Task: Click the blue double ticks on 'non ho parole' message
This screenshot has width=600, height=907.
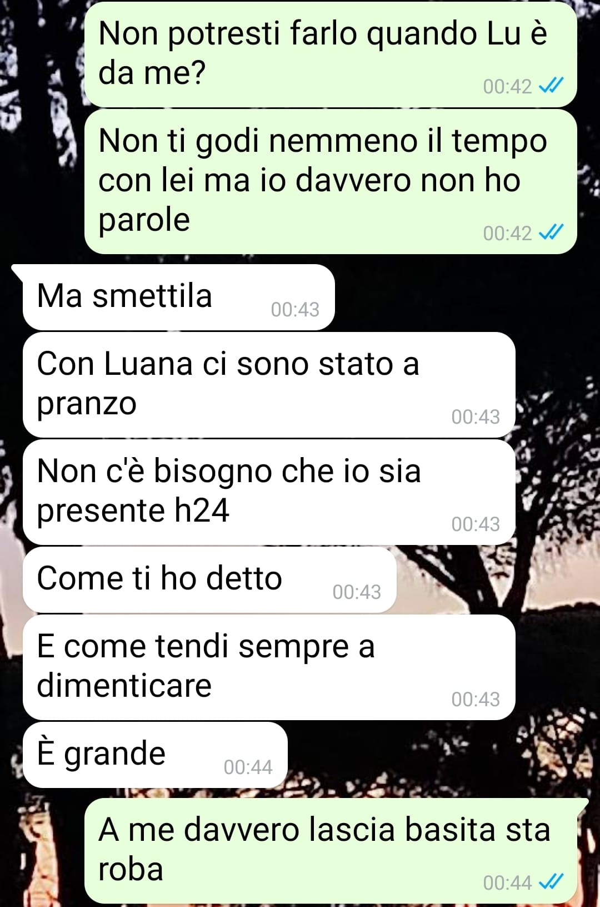Action: click(x=551, y=232)
